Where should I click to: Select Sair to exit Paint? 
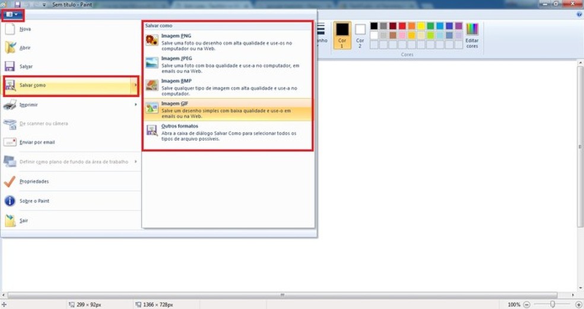71,221
